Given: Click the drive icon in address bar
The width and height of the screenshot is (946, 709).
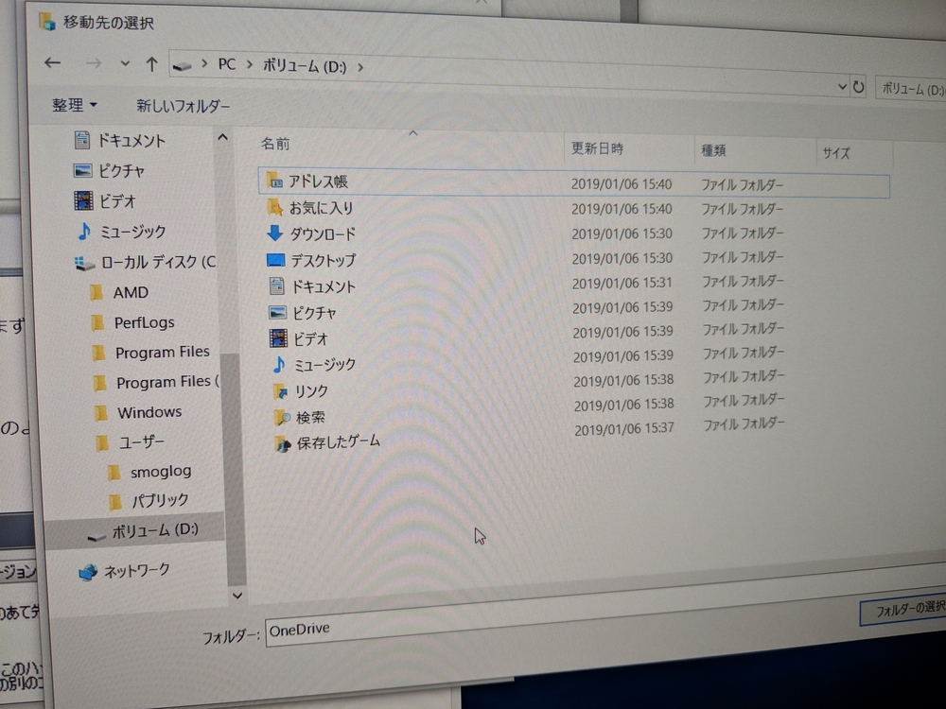Looking at the screenshot, I should (x=182, y=66).
